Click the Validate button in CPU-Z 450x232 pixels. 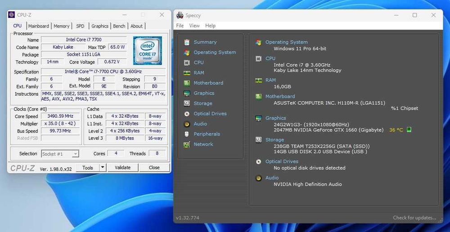[x=122, y=168]
